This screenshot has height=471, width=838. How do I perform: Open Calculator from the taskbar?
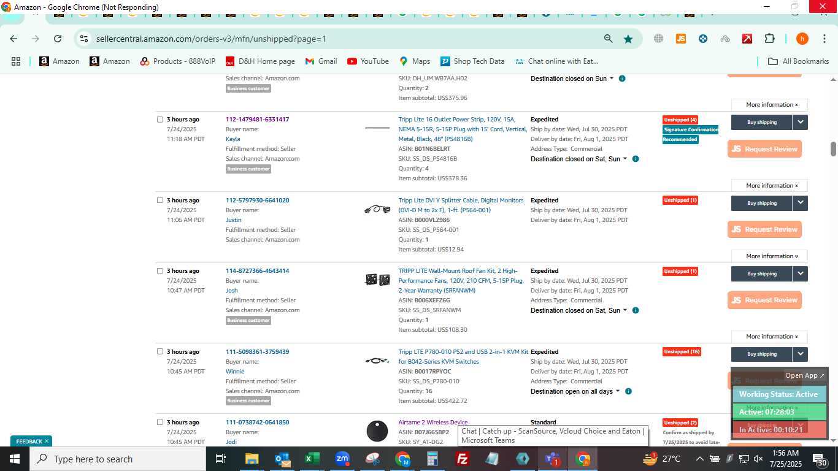click(x=432, y=459)
